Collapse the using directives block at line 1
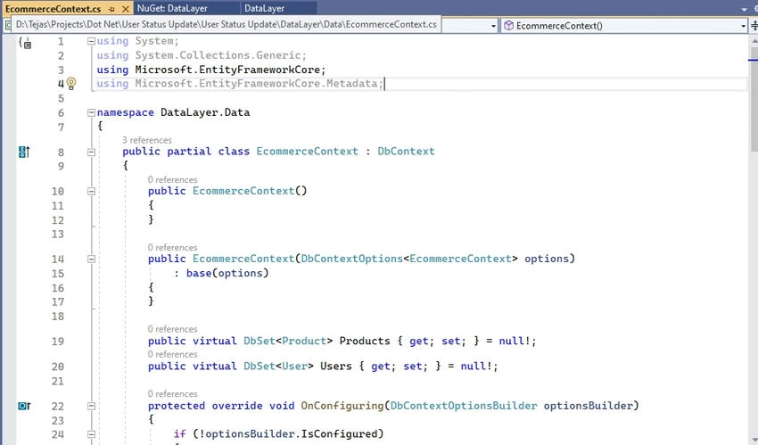The height and width of the screenshot is (445, 758). 91,41
